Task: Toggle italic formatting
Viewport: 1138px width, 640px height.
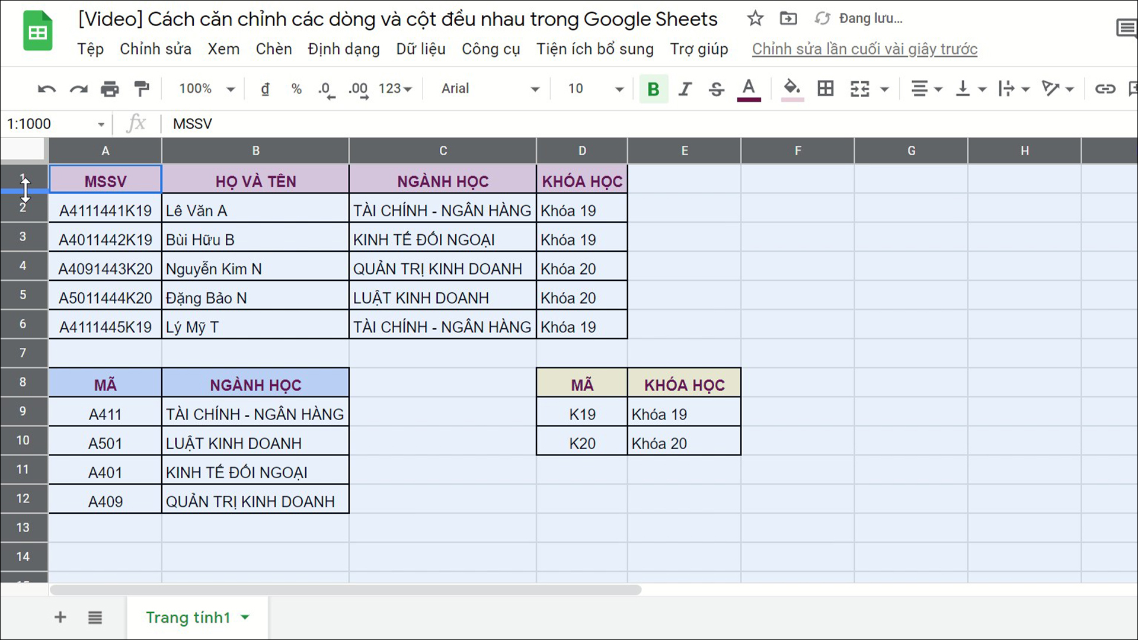Action: coord(685,89)
